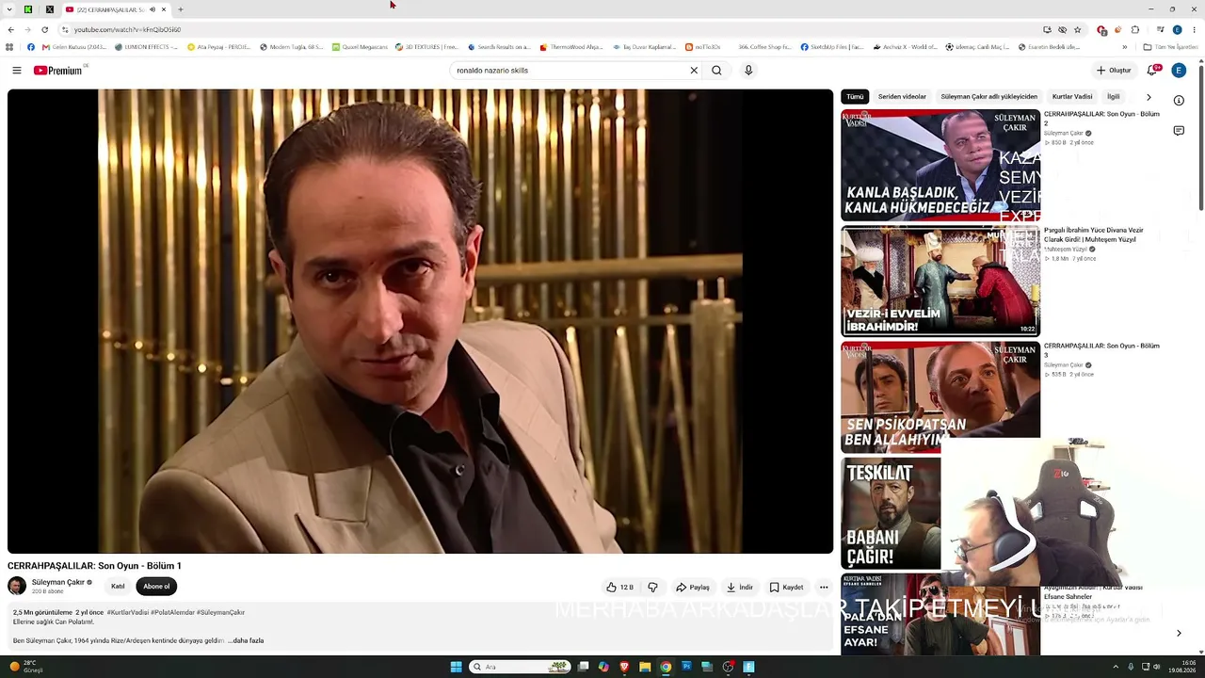
Task: Open the Quixel Megascans bookmark
Action: [x=360, y=47]
